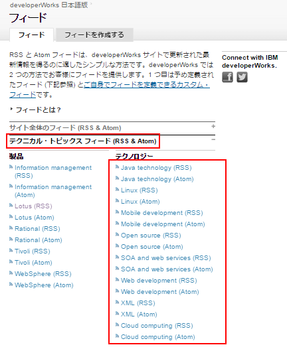This screenshot has height=347, width=287.
Task: Click the サイト全体のフィード (RSS & Atom) heading
Action: (x=65, y=127)
